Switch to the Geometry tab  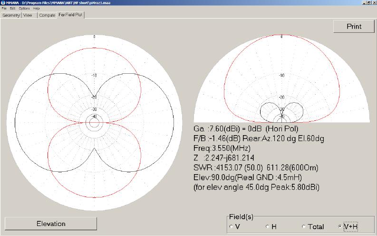(x=11, y=15)
